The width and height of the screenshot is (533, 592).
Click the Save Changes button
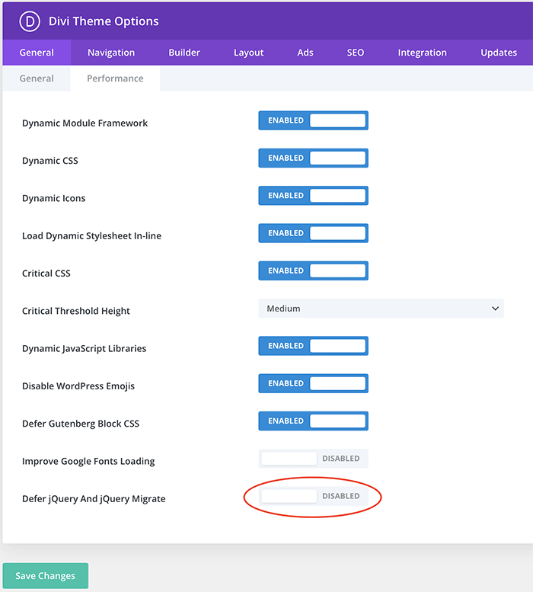click(x=46, y=576)
